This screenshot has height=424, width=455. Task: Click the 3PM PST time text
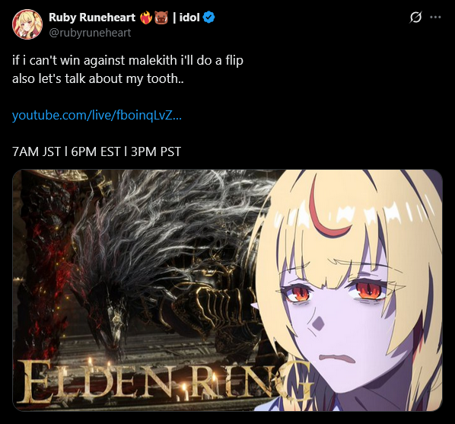tap(156, 151)
